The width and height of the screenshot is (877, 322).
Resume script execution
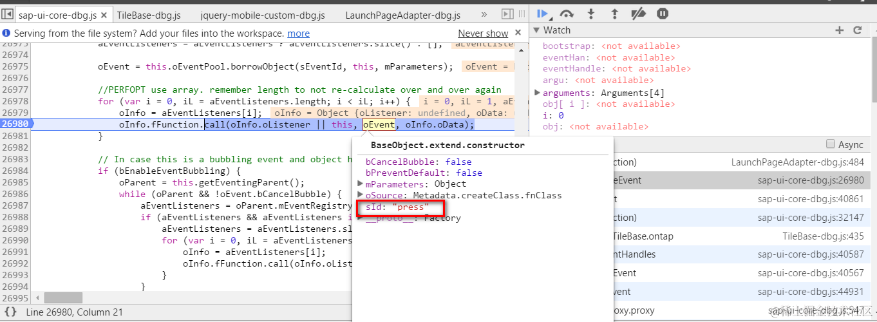tap(542, 14)
